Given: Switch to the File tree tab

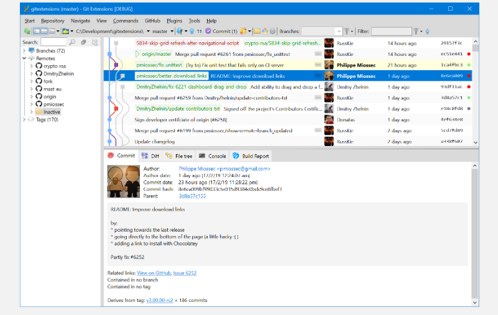Looking at the screenshot, I should 179,156.
